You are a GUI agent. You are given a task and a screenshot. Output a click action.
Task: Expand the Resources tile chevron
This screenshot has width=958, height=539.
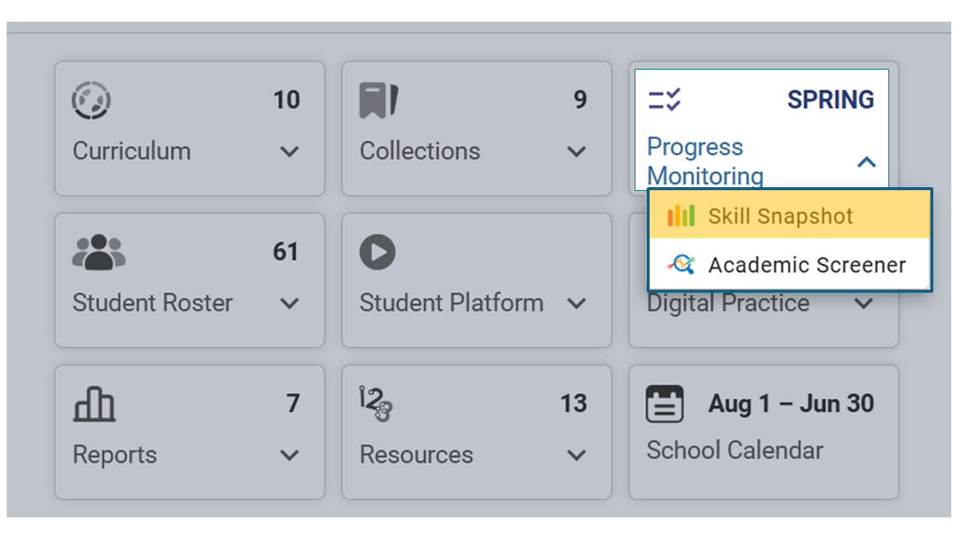pyautogui.click(x=576, y=455)
